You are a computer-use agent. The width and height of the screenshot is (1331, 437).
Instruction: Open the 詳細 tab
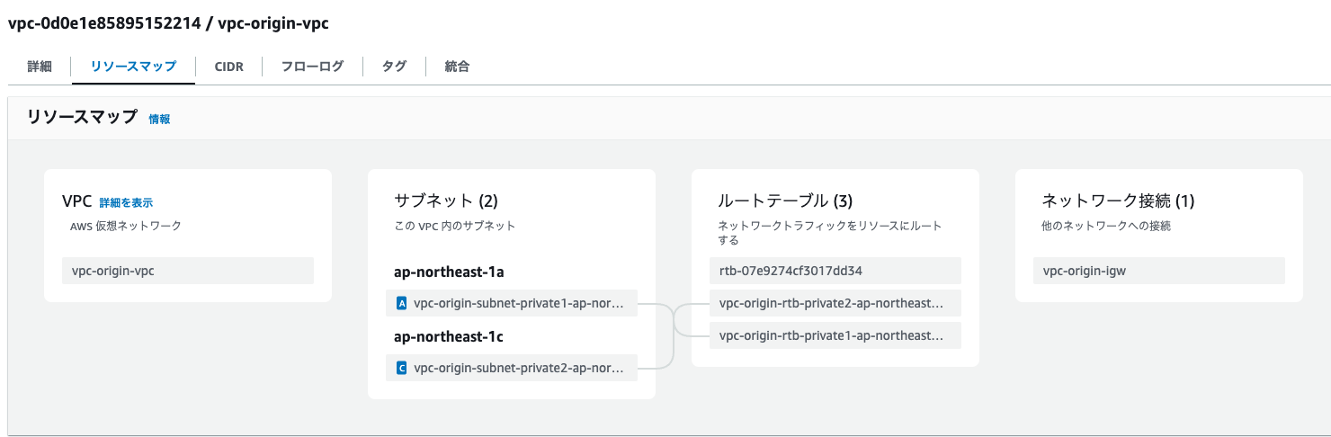[40, 67]
